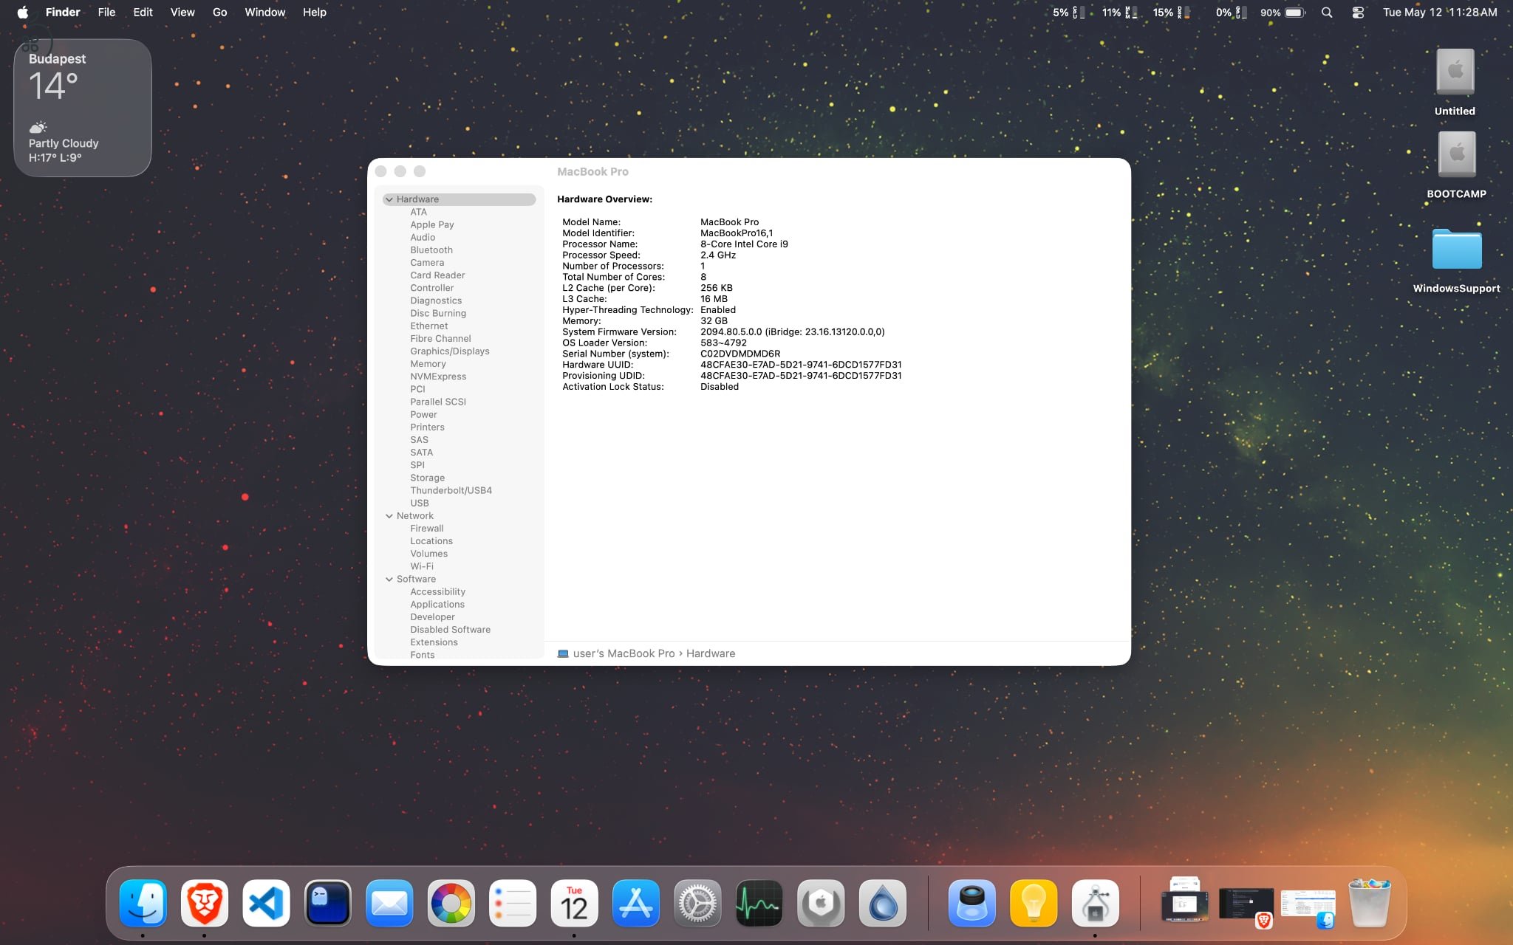1513x945 pixels.
Task: Launch the App Store from Dock
Action: (636, 903)
